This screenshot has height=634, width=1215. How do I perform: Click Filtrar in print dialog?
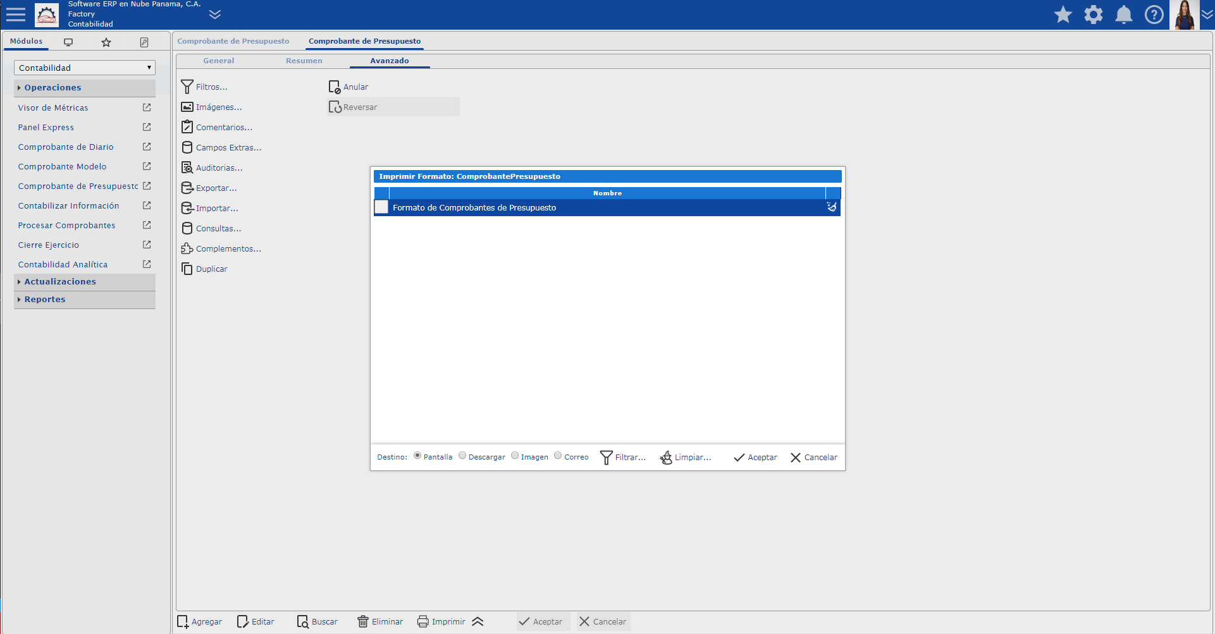pos(623,458)
